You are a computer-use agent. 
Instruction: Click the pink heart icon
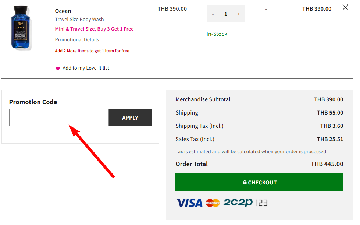(58, 68)
